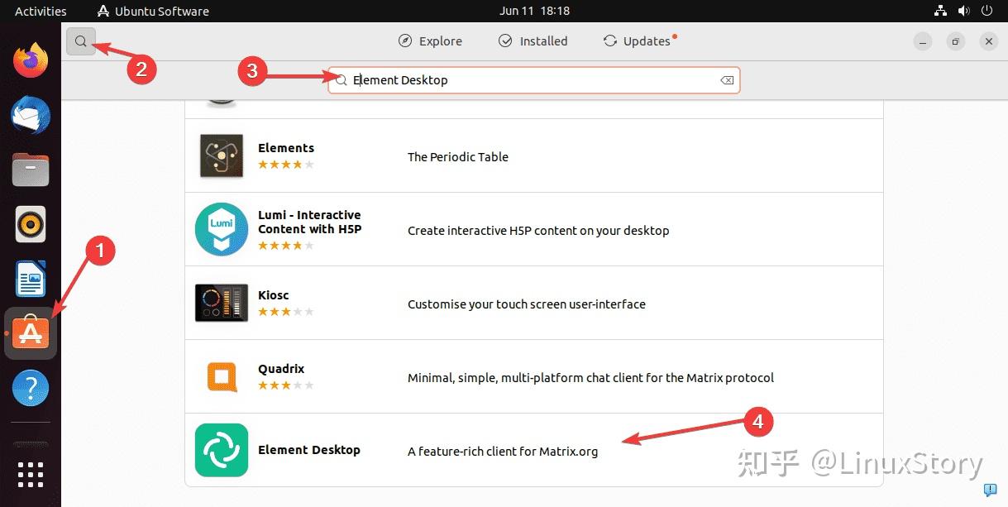
Task: Open the Help icon in dock
Action: click(31, 388)
